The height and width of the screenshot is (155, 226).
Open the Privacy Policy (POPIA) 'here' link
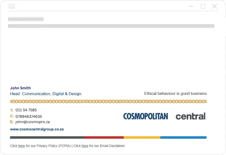(22, 146)
